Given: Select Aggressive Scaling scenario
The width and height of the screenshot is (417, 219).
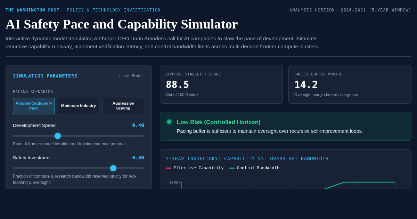Looking at the screenshot, I should (x=123, y=106).
